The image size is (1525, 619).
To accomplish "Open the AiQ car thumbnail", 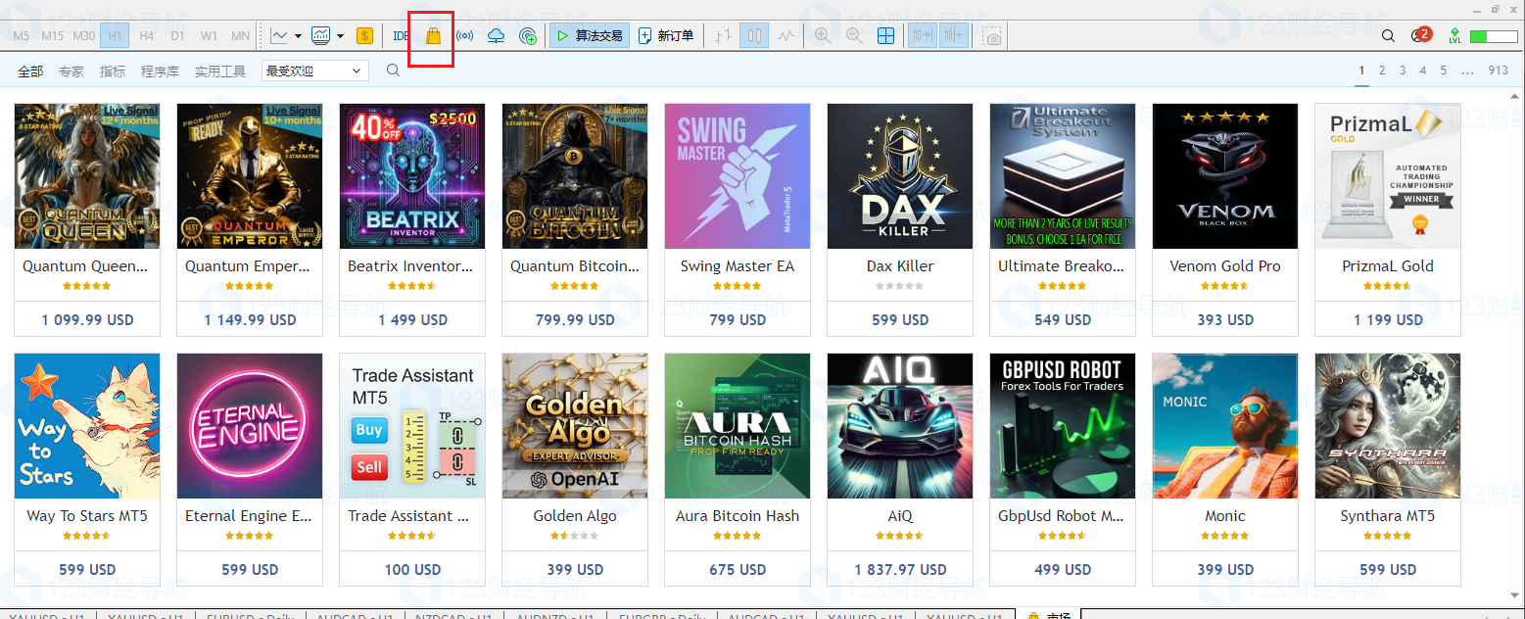I will [900, 426].
